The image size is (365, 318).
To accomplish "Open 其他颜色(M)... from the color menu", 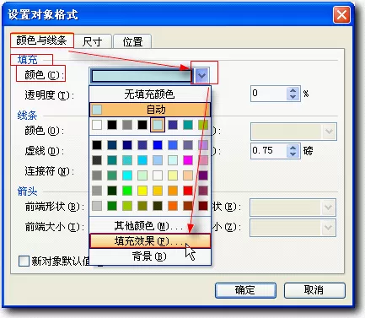I will [150, 225].
